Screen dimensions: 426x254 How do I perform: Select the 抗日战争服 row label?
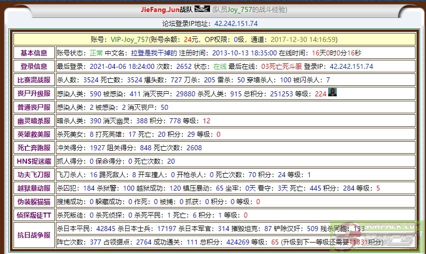tap(34, 235)
